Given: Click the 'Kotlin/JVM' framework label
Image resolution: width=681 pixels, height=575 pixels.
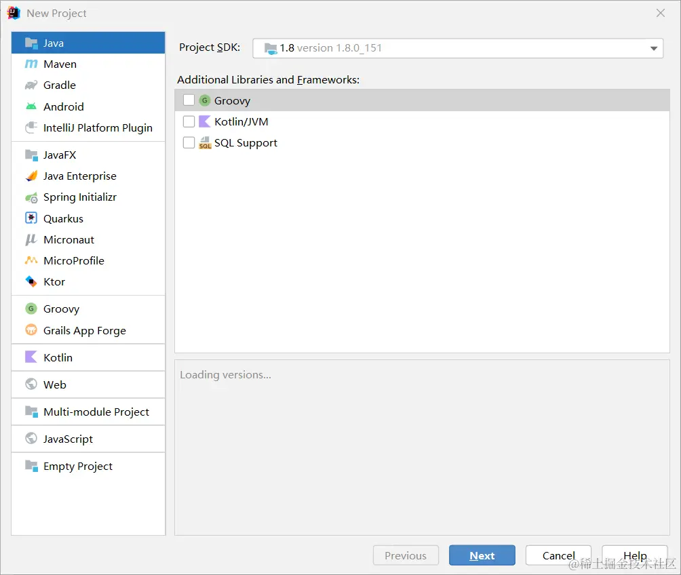Looking at the screenshot, I should (241, 121).
